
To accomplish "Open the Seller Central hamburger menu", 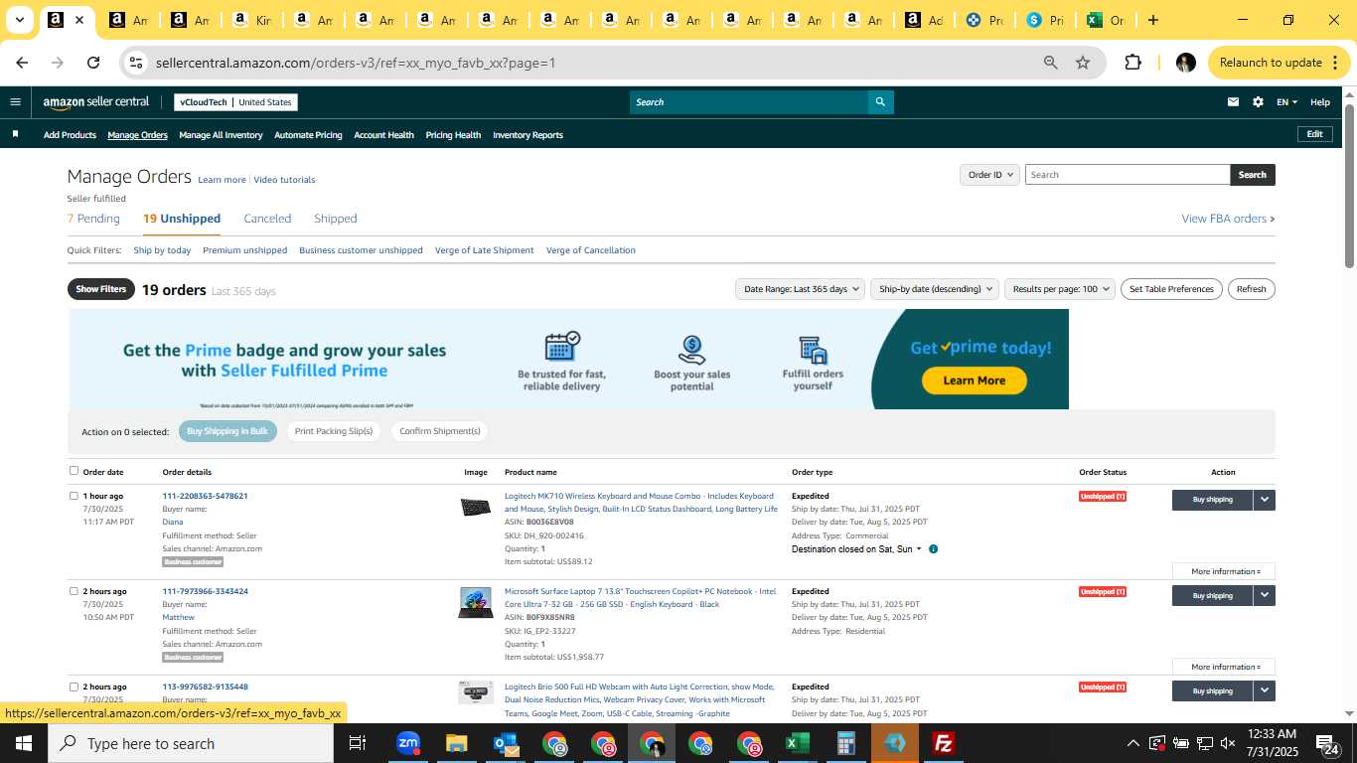I will pyautogui.click(x=15, y=102).
